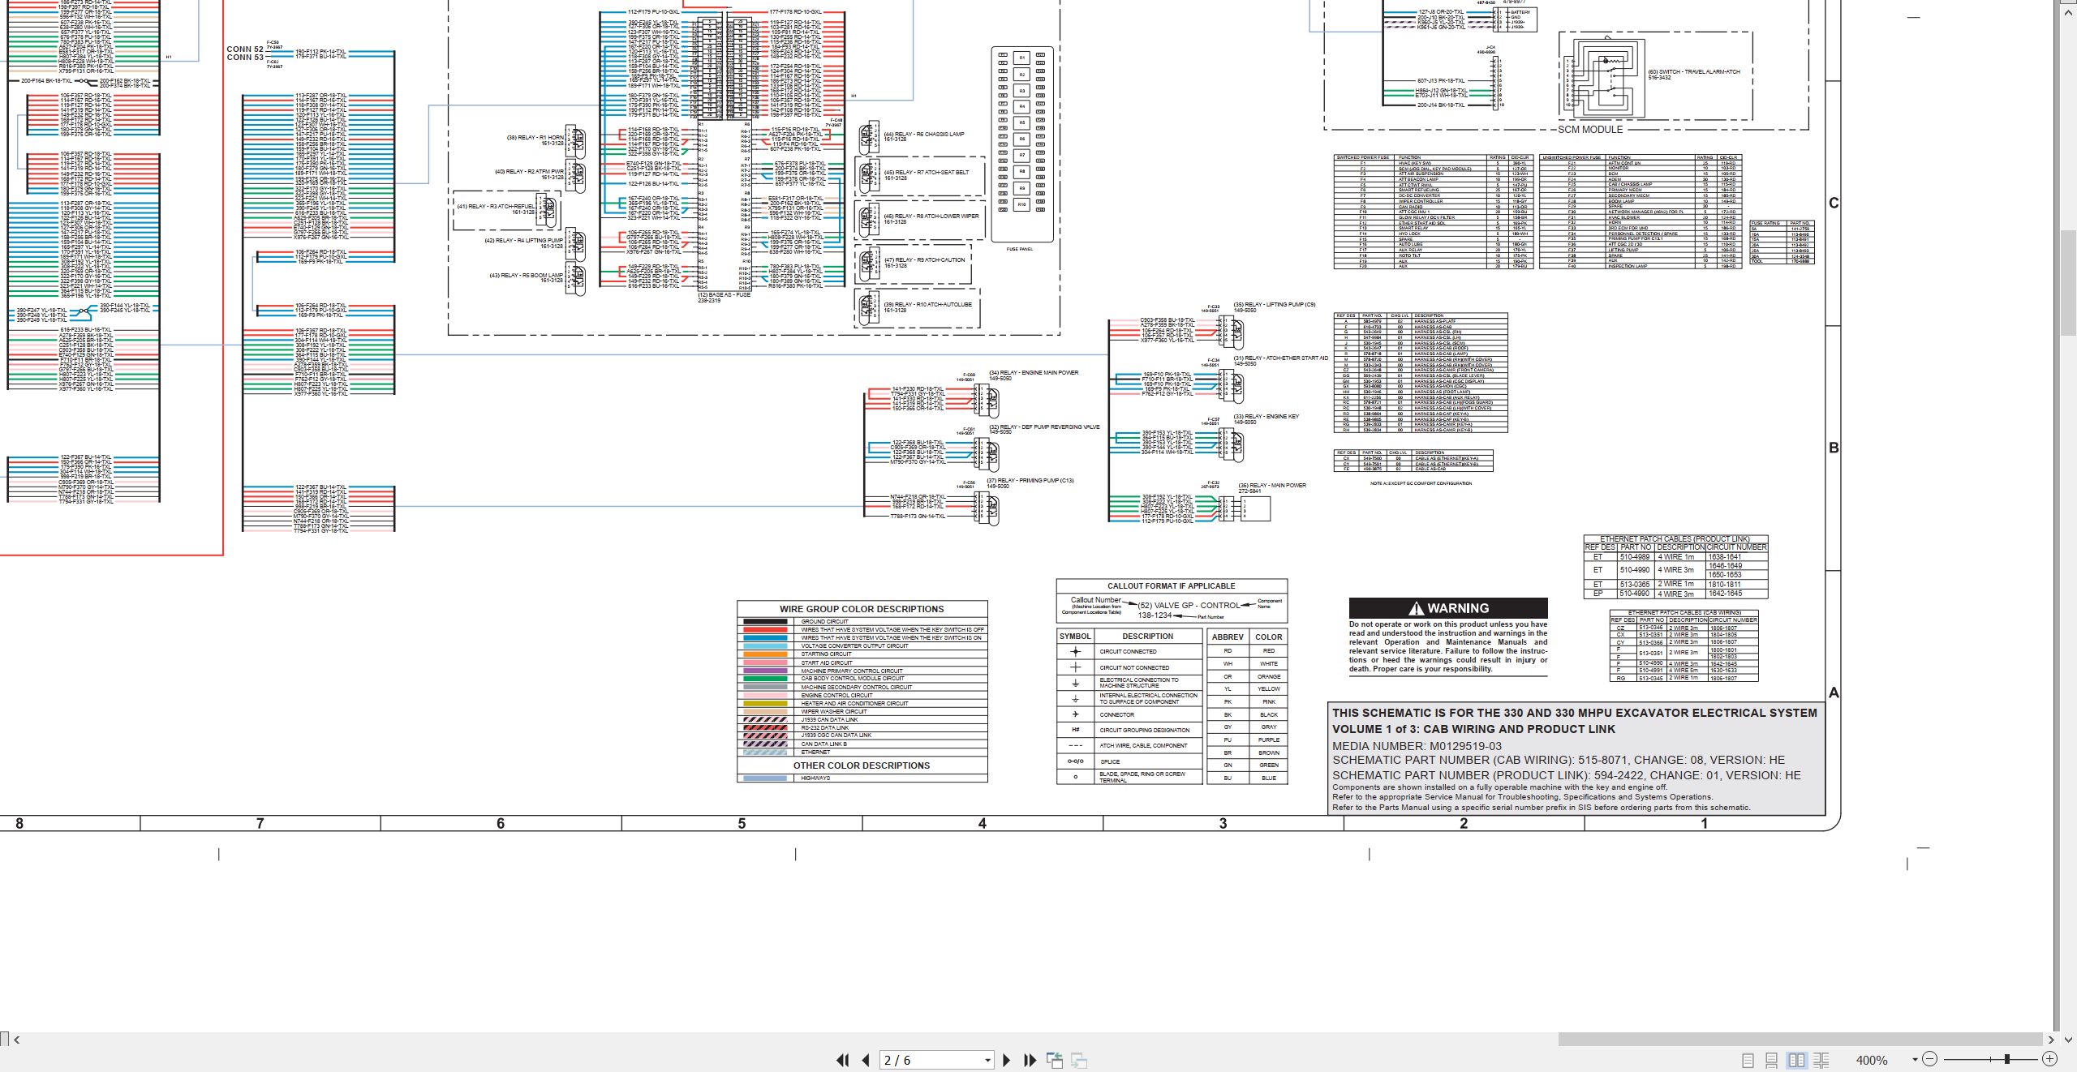Go to the next page
2077x1072 pixels.
coord(1007,1060)
